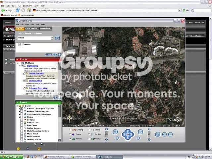Click Latest Headlines bookmark
212x159 pixels.
pos(26,15)
